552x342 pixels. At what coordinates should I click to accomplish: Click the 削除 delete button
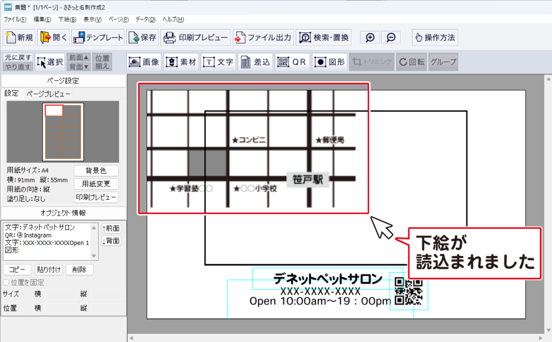click(x=80, y=269)
